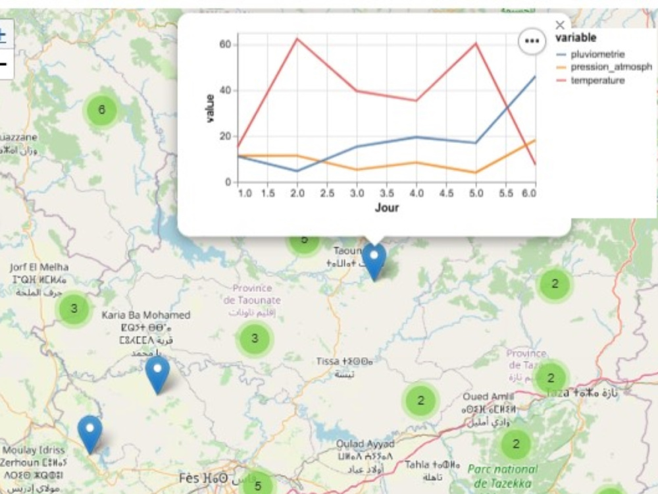Click the 'variable' legend title
This screenshot has width=658, height=494.
[576, 38]
